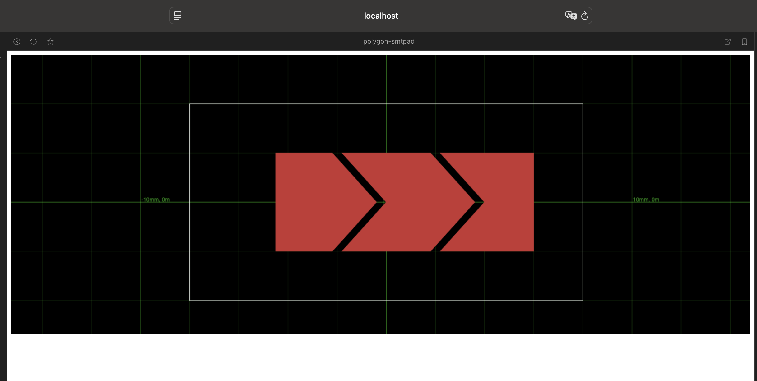The height and width of the screenshot is (381, 757).
Task: Open polygon-smtpad in a new window
Action: (727, 42)
